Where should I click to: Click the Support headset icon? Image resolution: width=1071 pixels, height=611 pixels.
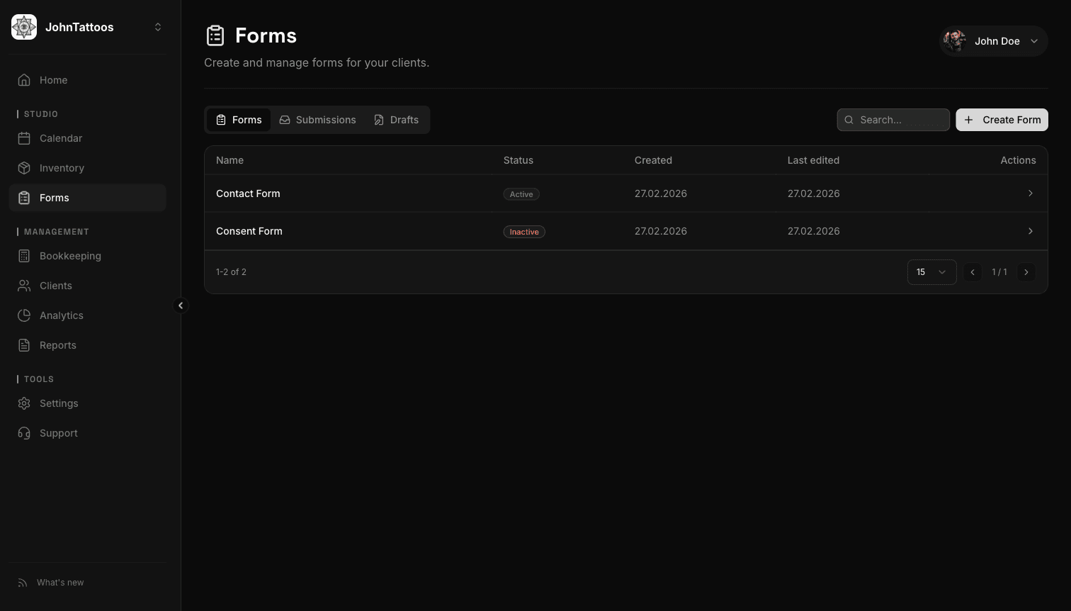(24, 433)
